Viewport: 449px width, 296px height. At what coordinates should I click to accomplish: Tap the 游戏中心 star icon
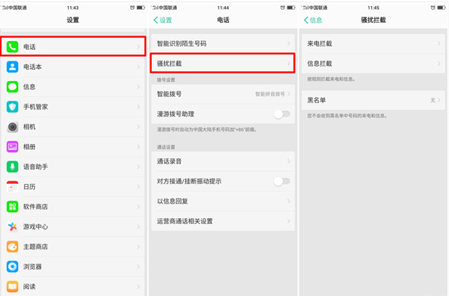[12, 226]
